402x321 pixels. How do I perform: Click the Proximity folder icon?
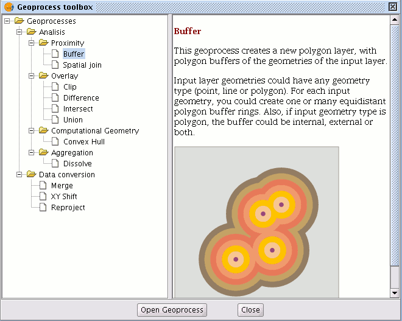point(44,43)
